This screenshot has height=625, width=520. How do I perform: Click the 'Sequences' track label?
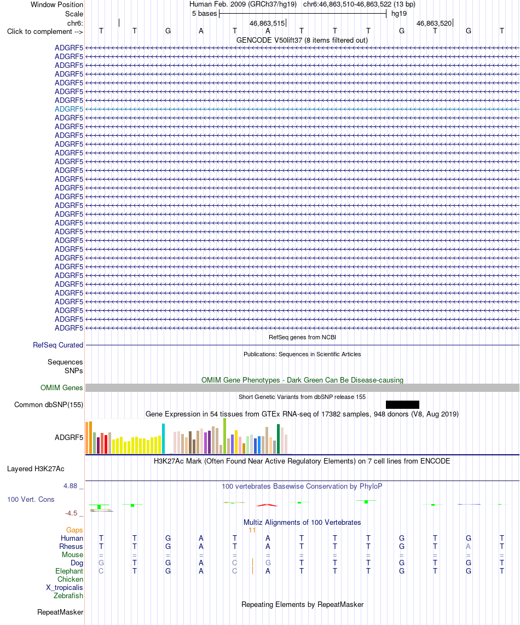pos(65,362)
